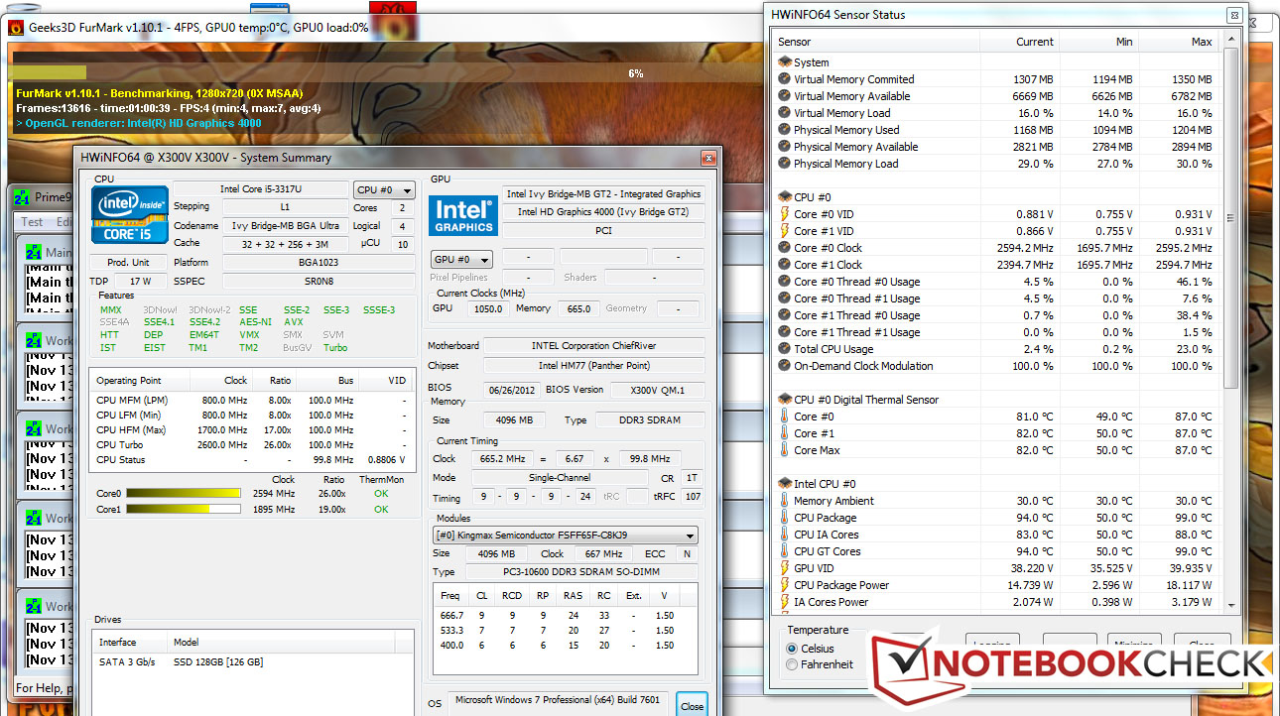Click the Intel HM77 (Panther Point) chipset field

coord(593,366)
